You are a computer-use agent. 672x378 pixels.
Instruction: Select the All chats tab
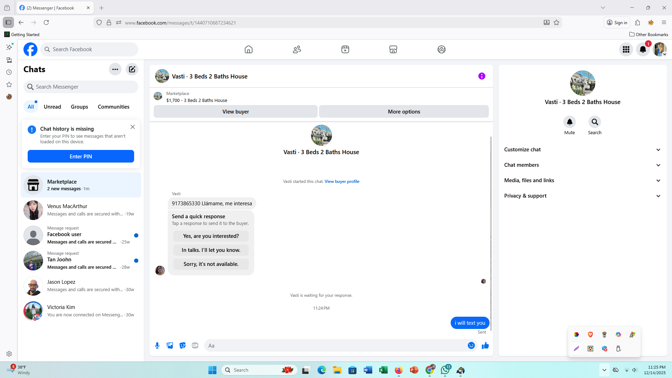coord(31,107)
